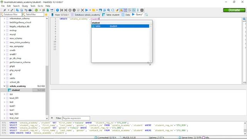The width and height of the screenshot is (247, 139).
Task: Click the green Donate button
Action: 234,10
